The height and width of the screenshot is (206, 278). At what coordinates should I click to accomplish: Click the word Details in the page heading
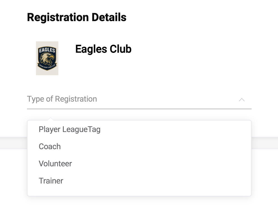[109, 17]
